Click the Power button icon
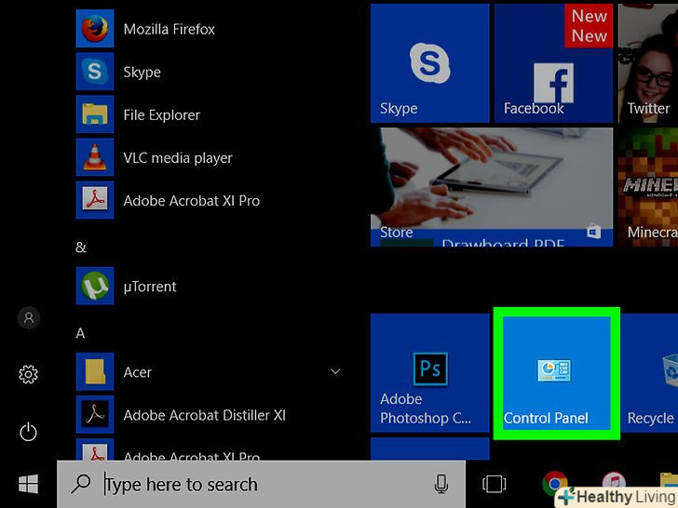This screenshot has height=508, width=678. coord(29,432)
